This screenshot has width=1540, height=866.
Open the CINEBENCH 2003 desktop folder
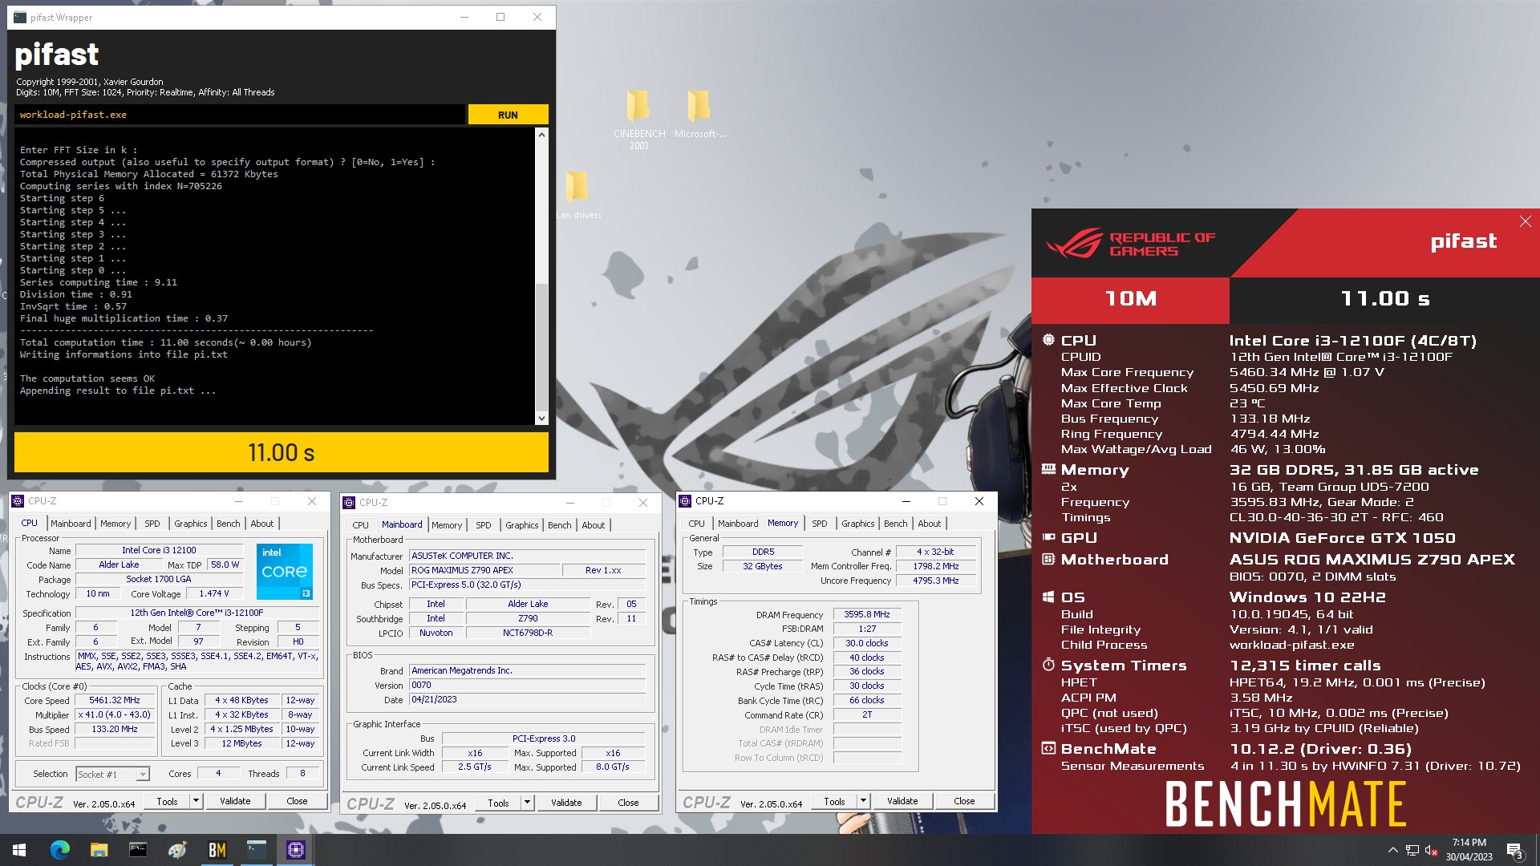(x=639, y=119)
